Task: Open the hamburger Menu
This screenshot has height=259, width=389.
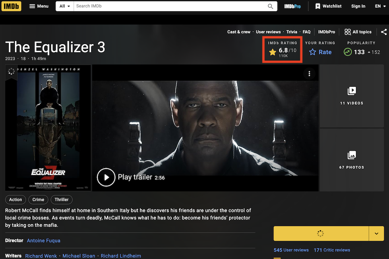Action: 39,6
